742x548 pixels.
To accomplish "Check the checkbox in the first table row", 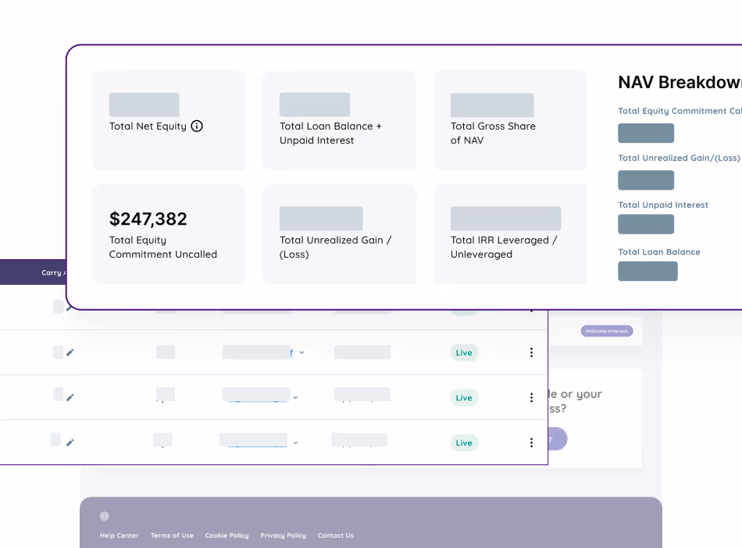I will (59, 307).
